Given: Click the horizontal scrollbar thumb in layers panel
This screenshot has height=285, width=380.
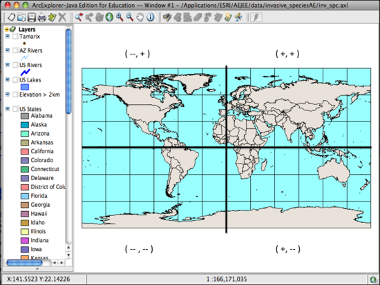Looking at the screenshot, I should [24, 263].
